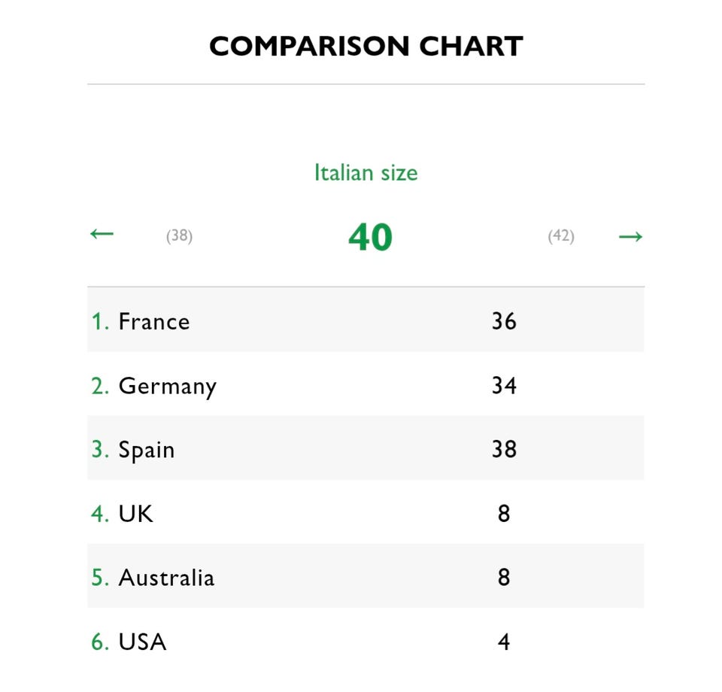The image size is (722, 692).
Task: Click the current Italian size 40
Action: tap(370, 238)
